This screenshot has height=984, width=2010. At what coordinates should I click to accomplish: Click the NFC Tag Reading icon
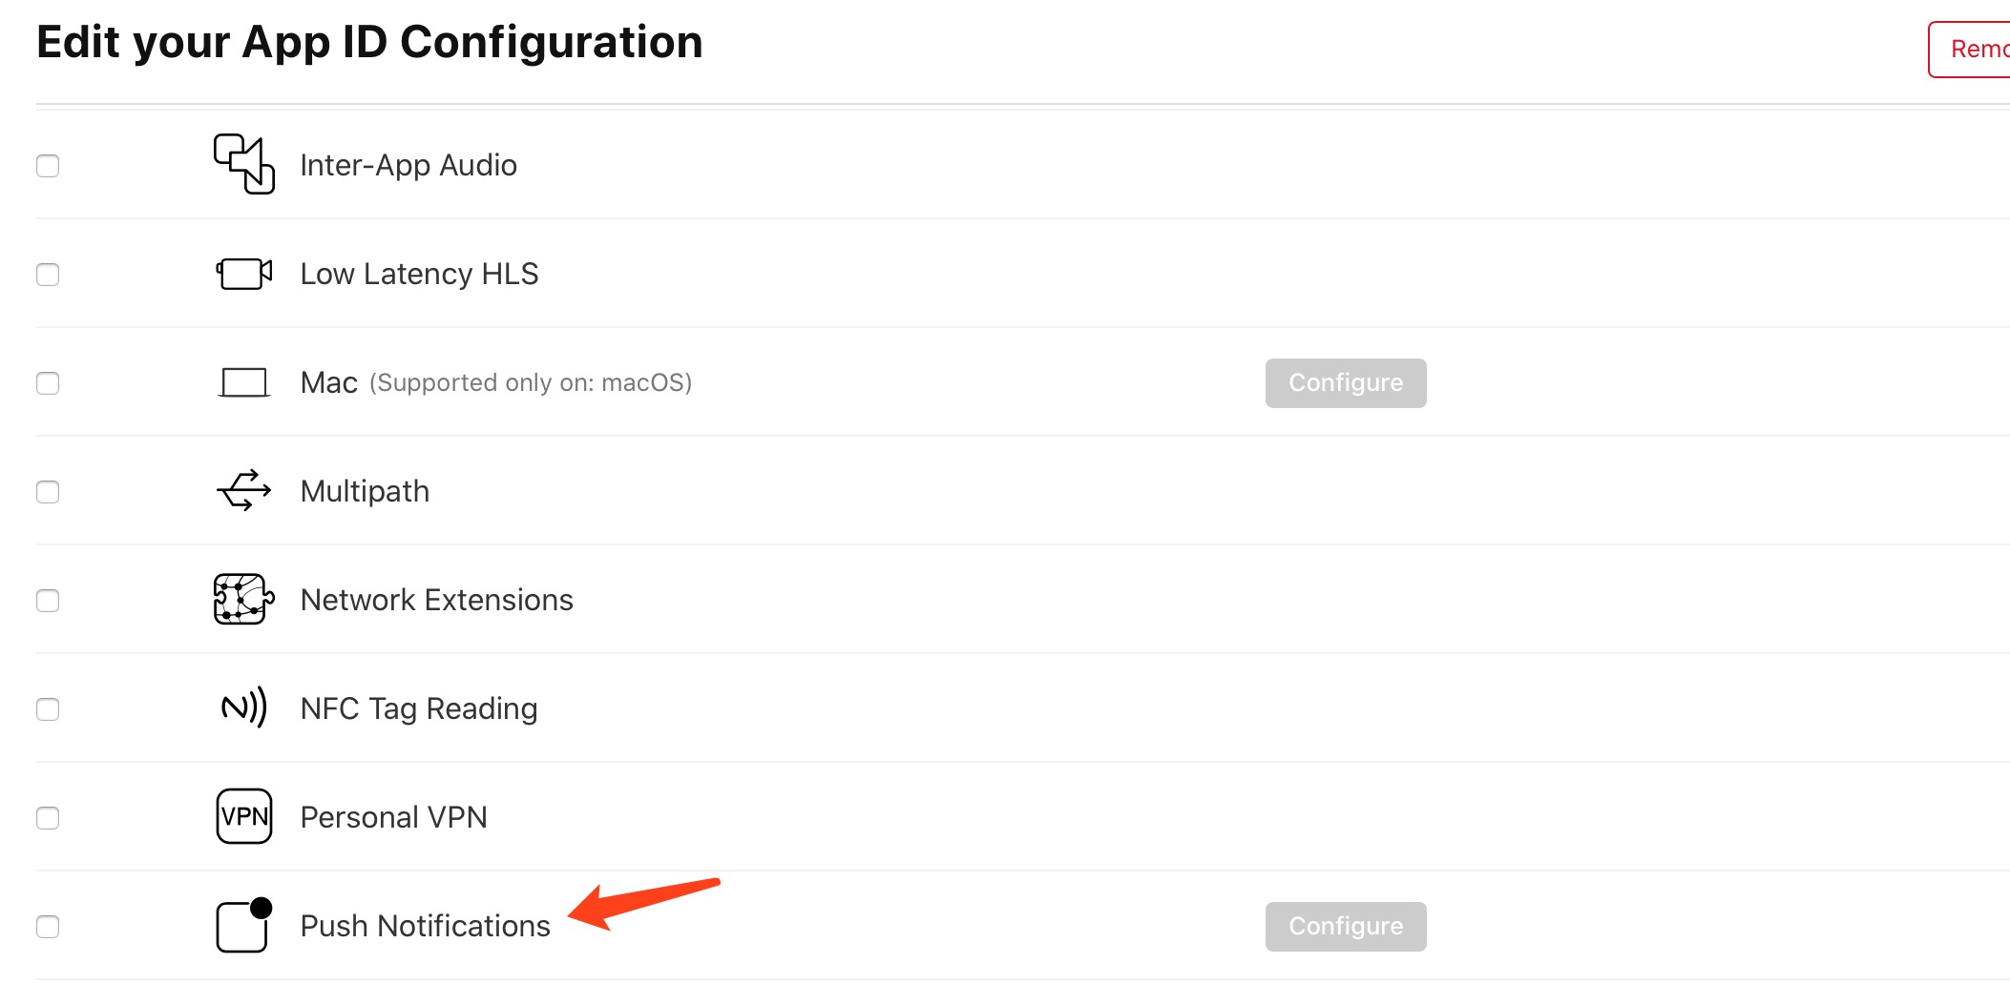[244, 707]
